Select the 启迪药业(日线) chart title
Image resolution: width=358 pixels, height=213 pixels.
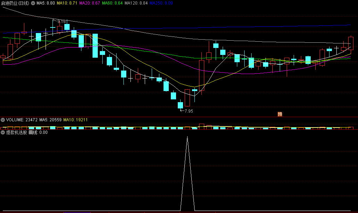15,3
